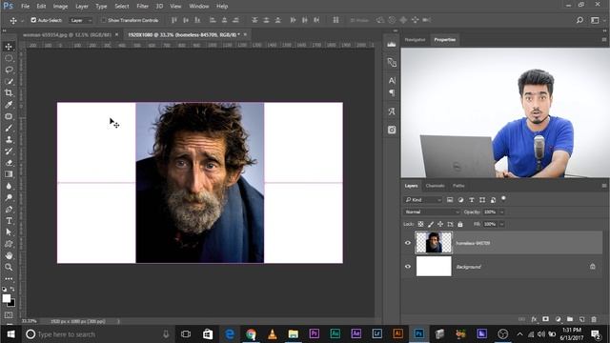
Task: Select the Eraser tool
Action: [9, 163]
